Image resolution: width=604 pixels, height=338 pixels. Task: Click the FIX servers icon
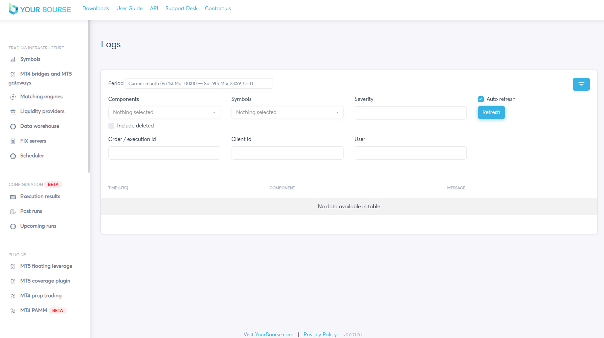(13, 141)
